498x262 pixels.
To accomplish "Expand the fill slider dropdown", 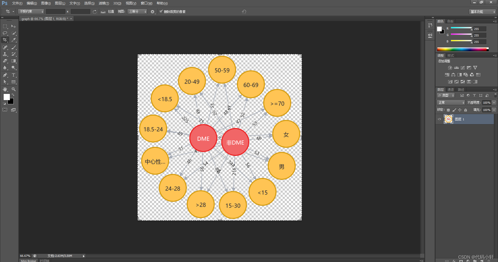I will point(494,110).
